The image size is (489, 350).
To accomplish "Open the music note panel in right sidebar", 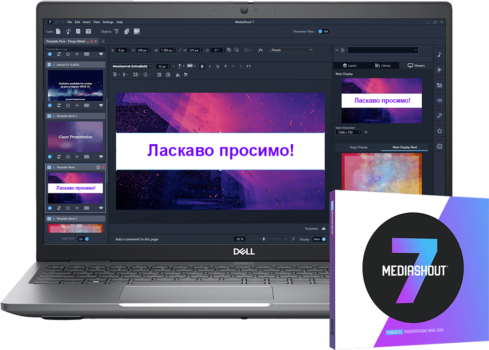I will (440, 54).
